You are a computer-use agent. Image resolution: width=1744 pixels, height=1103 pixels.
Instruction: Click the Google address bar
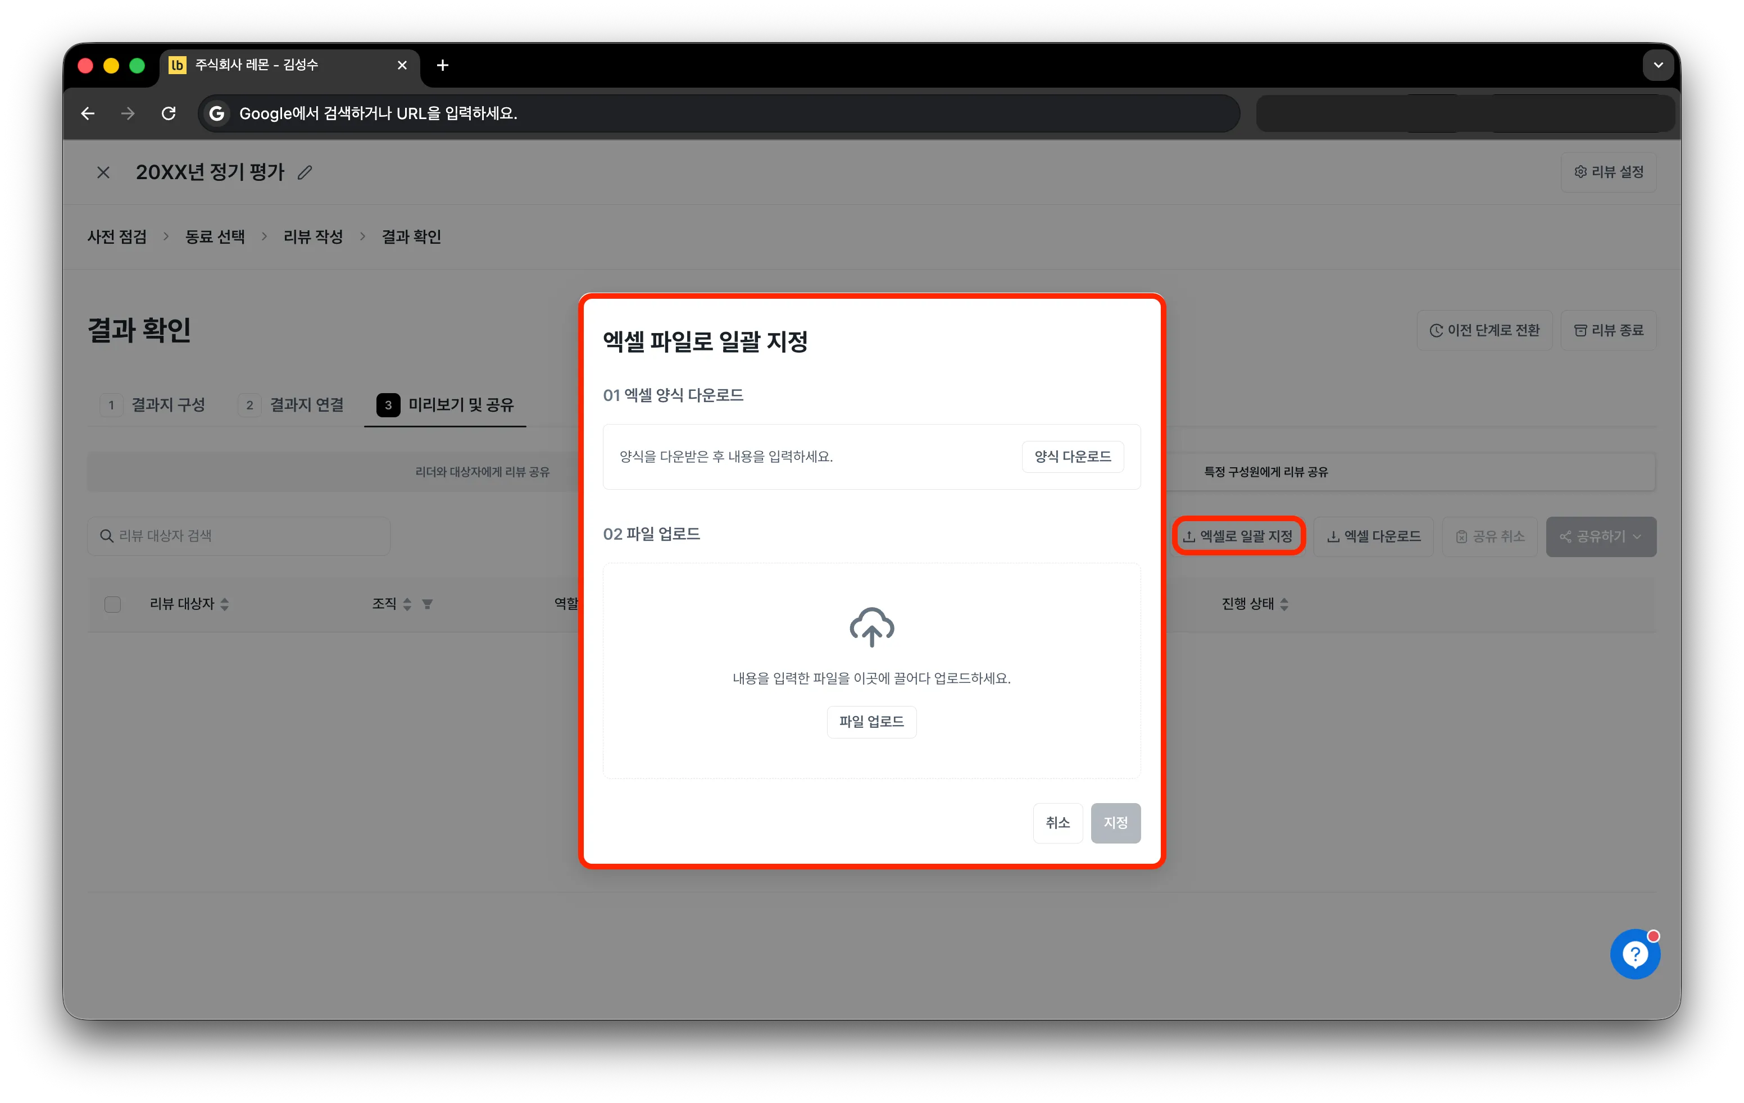pyautogui.click(x=719, y=113)
